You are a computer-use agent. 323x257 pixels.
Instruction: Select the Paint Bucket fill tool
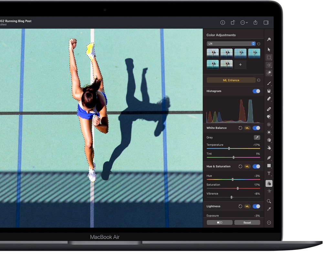tap(269, 91)
